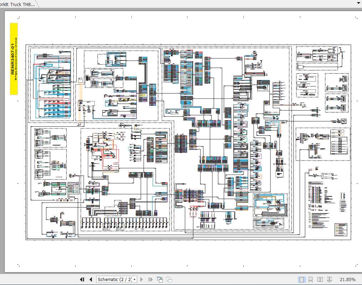Switch to single page layout view
The image size is (362, 285).
[x=302, y=279]
